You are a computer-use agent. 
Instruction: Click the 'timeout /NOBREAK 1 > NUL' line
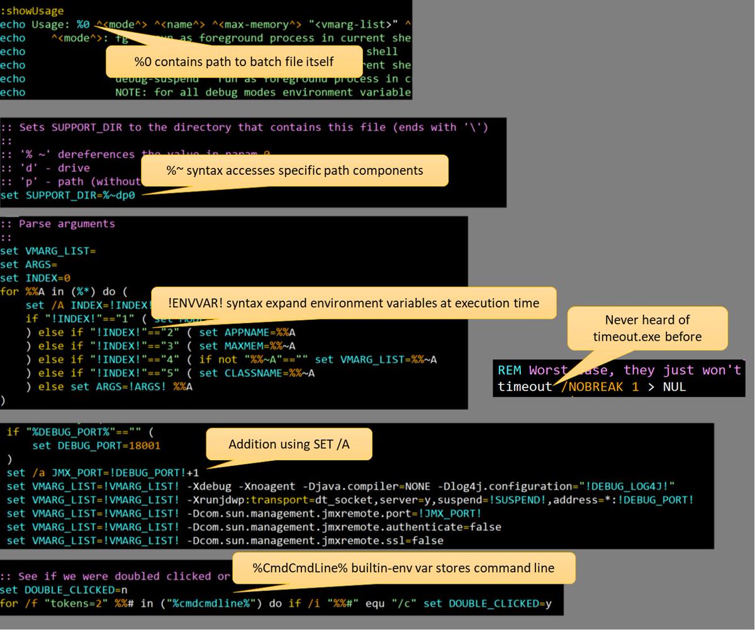pyautogui.click(x=591, y=387)
